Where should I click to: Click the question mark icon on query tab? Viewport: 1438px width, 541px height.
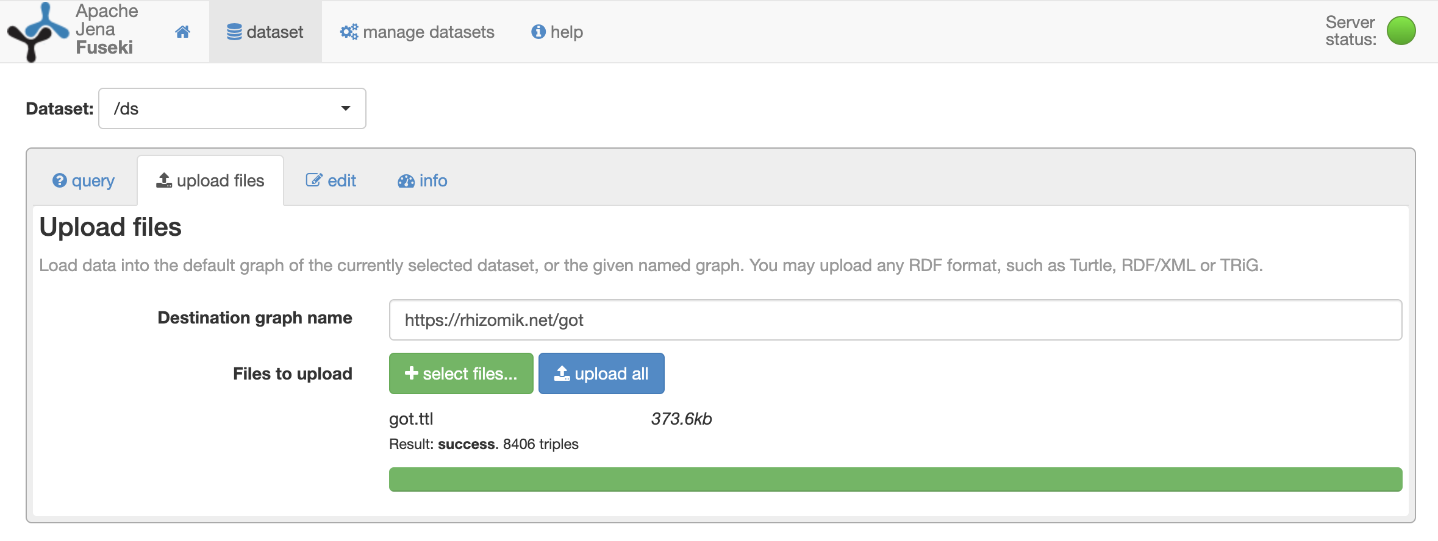59,180
